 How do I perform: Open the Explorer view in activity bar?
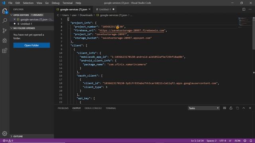(x=5, y=11)
